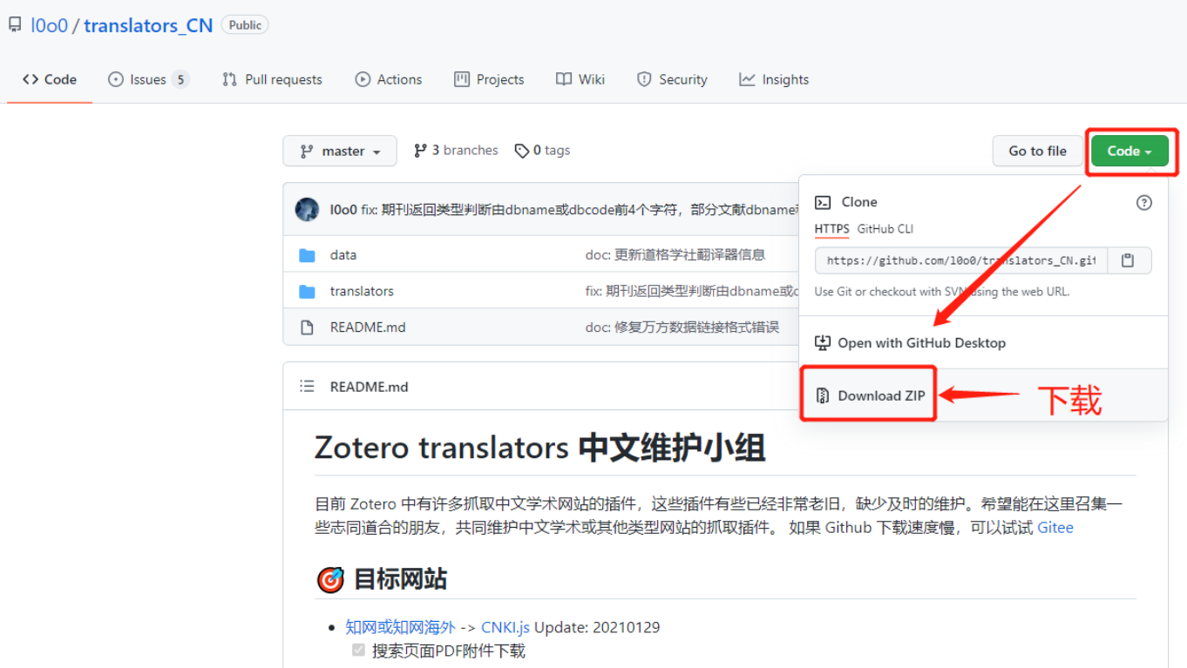This screenshot has width=1187, height=668.
Task: Click the l0o0 commit author avatar
Action: click(307, 209)
